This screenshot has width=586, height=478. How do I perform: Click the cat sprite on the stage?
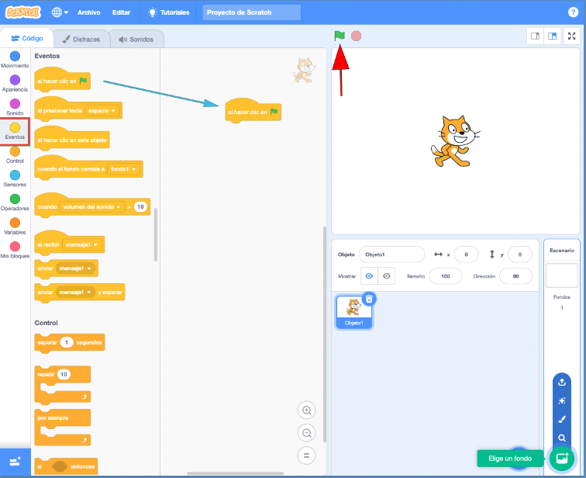(454, 141)
